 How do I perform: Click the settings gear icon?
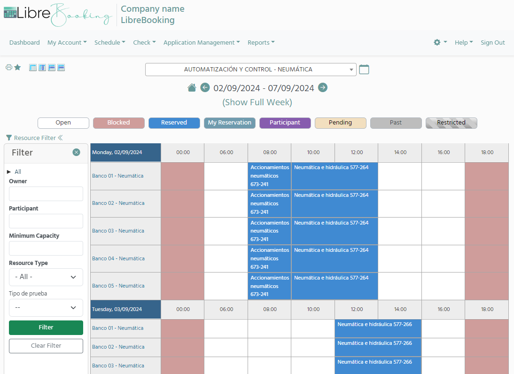pyautogui.click(x=438, y=42)
